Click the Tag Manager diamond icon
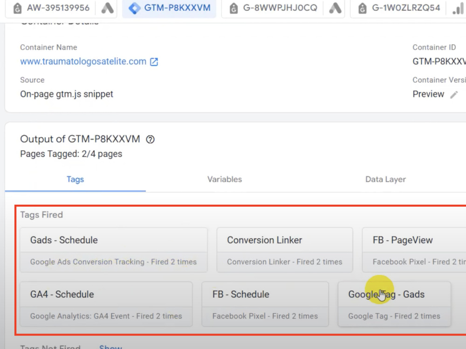466x349 pixels. pos(134,8)
